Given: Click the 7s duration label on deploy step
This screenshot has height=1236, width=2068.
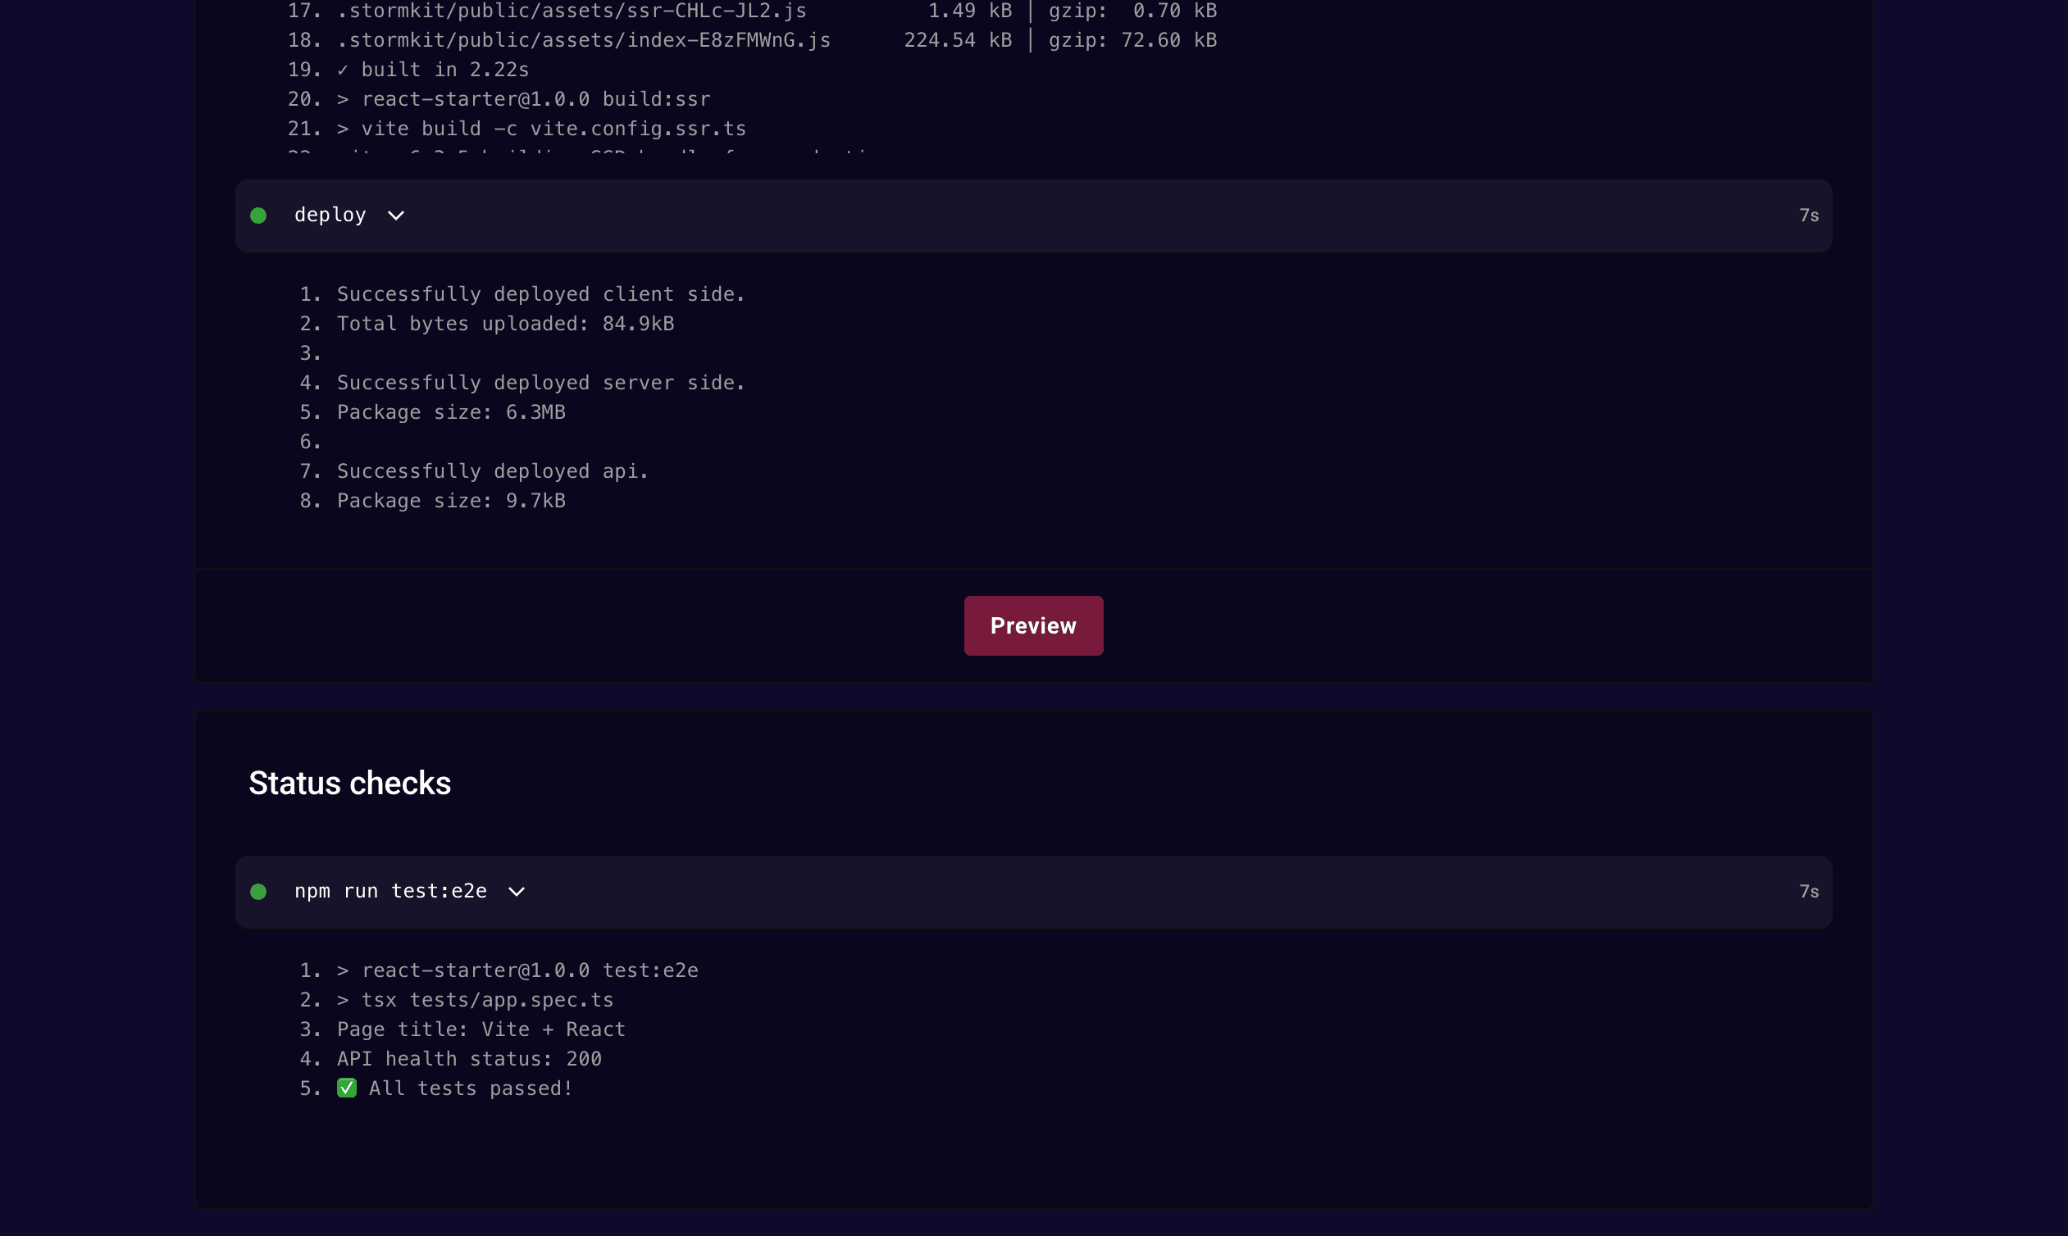Looking at the screenshot, I should point(1808,215).
